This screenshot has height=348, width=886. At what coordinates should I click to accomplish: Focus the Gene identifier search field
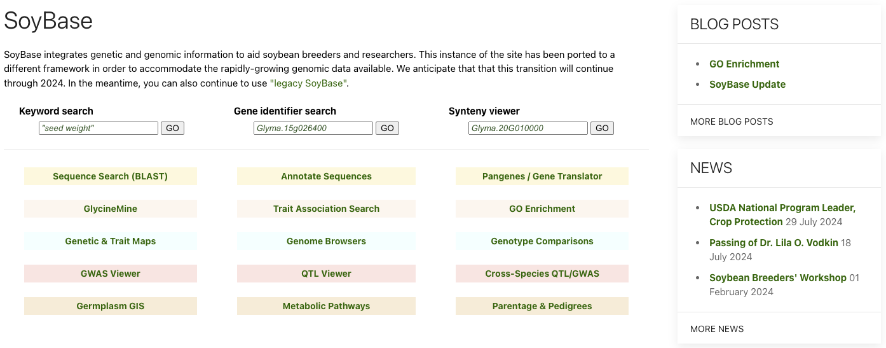(313, 128)
